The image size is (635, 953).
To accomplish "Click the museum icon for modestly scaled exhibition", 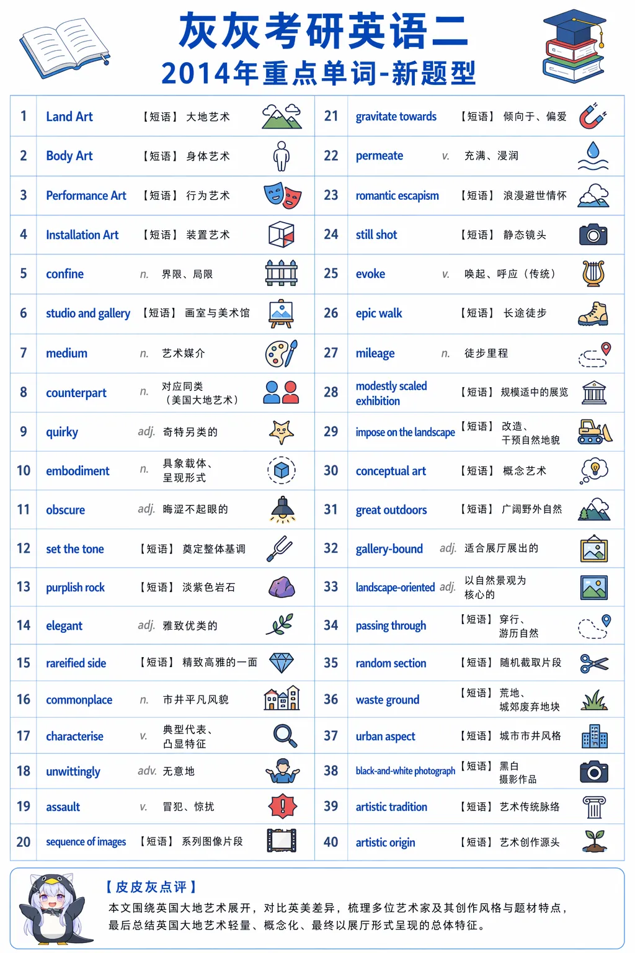I will click(x=594, y=392).
